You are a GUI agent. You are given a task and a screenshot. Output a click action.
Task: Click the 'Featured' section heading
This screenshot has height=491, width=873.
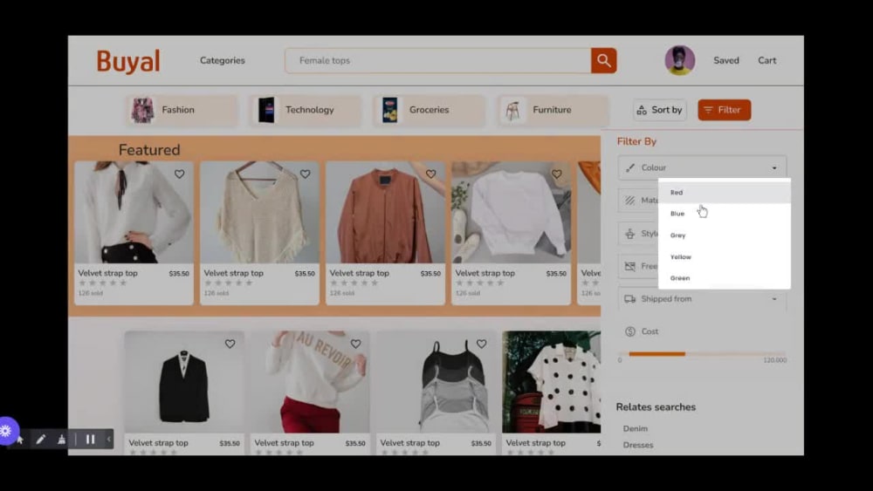pos(149,150)
